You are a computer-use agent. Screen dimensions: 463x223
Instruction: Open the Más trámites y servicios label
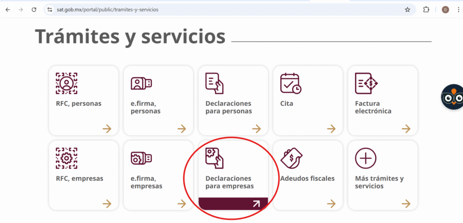(x=379, y=183)
